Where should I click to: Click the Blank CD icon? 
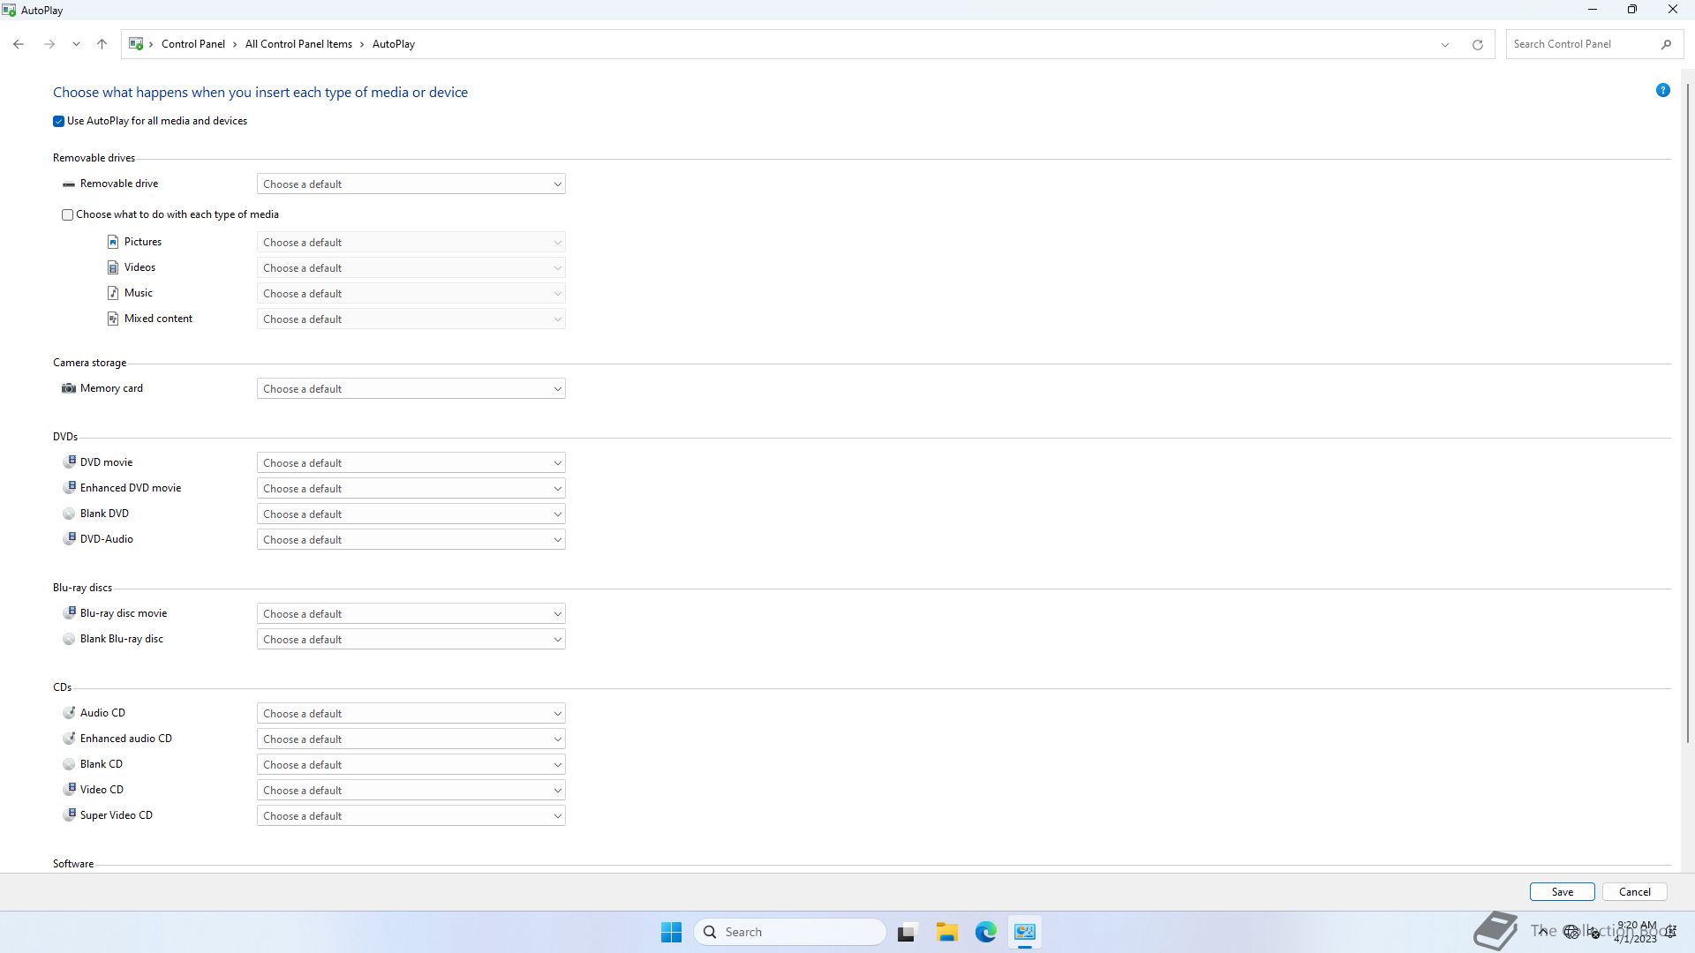[x=69, y=764]
